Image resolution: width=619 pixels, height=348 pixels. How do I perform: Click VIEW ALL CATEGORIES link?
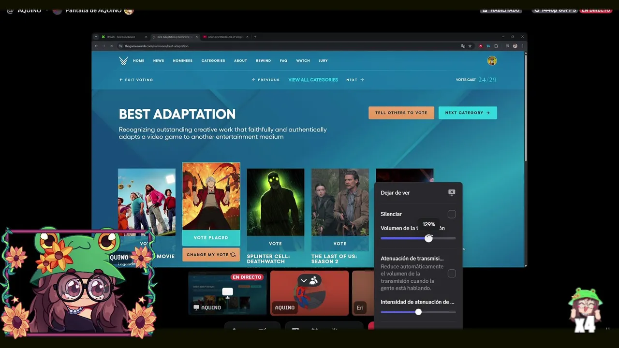313,80
